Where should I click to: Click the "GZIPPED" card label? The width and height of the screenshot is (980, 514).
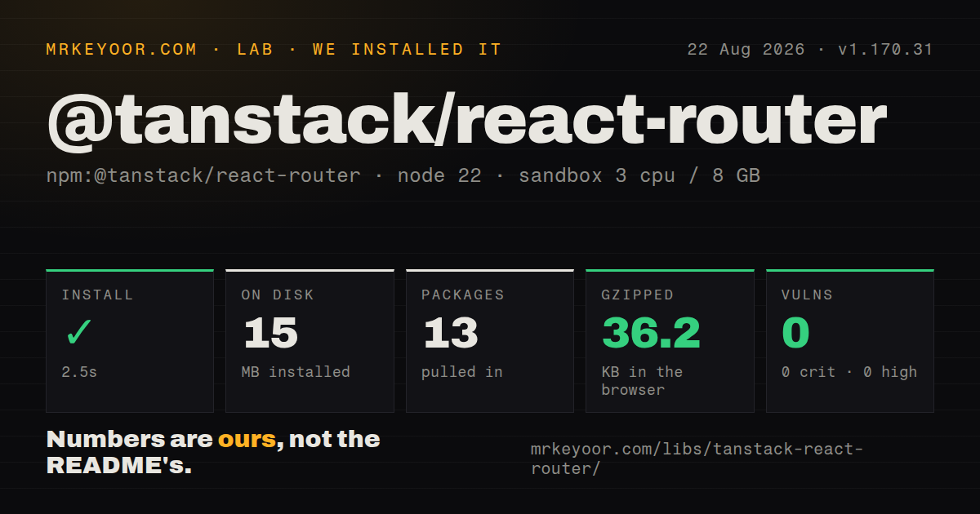pyautogui.click(x=638, y=295)
